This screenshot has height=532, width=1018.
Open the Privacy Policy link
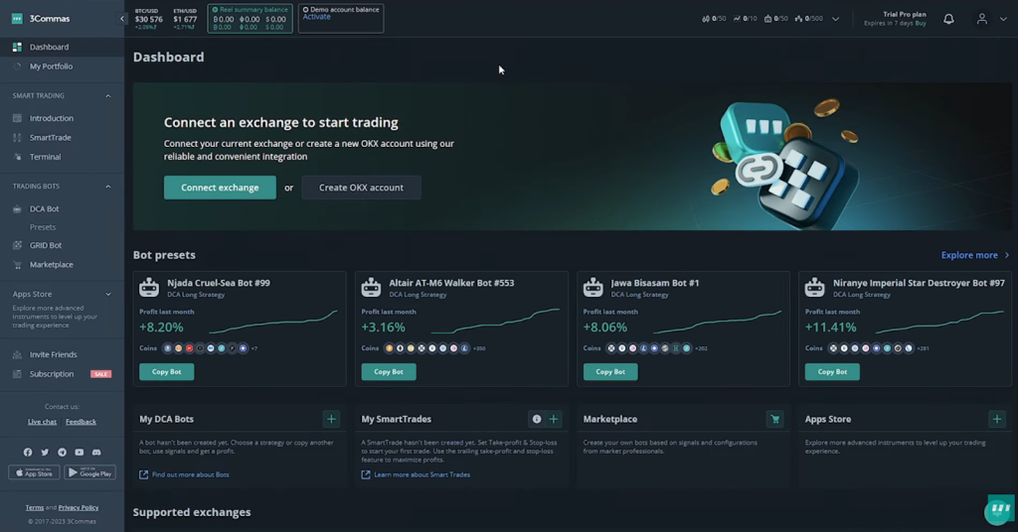[x=79, y=507]
